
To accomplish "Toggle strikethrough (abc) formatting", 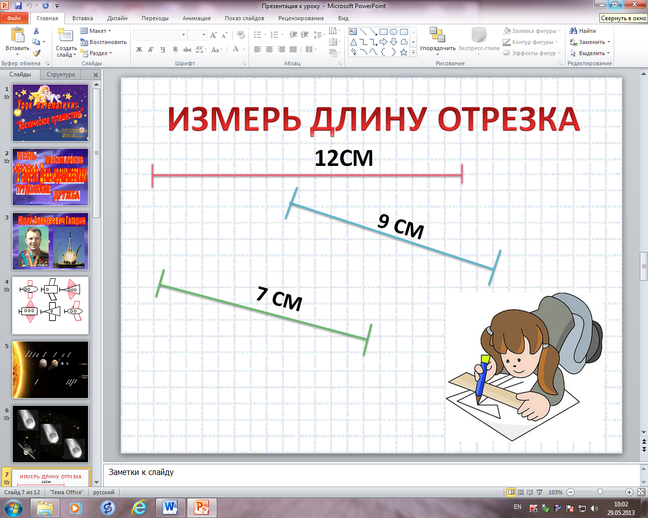I will pyautogui.click(x=187, y=50).
